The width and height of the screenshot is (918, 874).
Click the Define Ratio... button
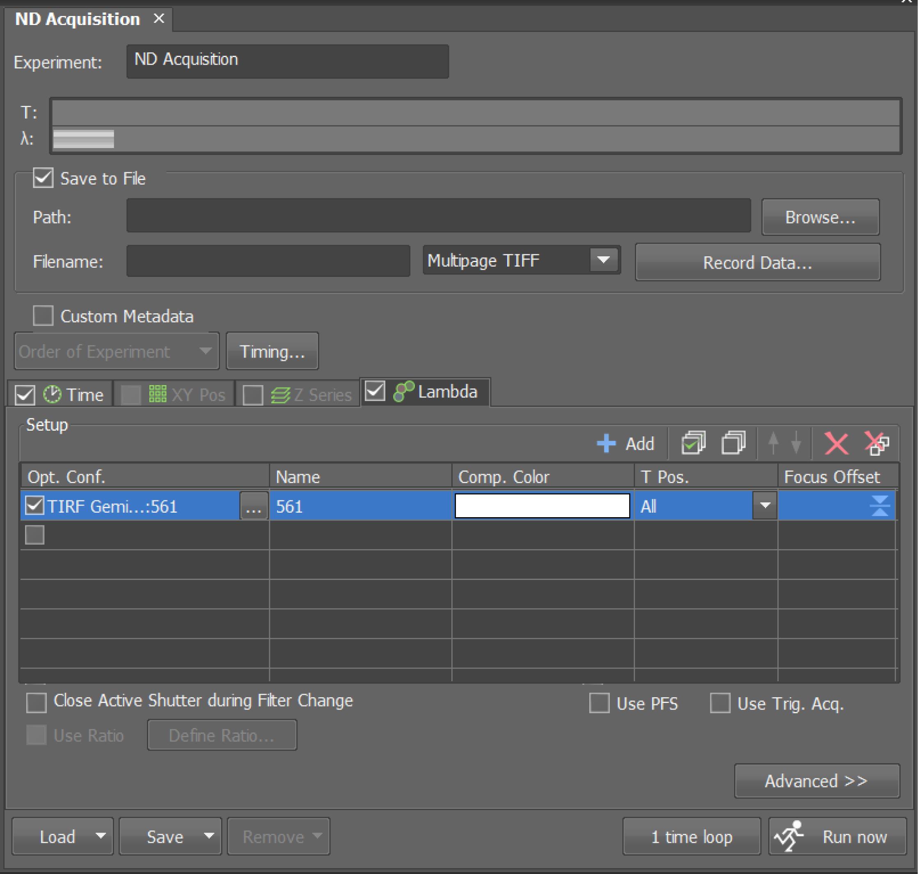coord(222,735)
